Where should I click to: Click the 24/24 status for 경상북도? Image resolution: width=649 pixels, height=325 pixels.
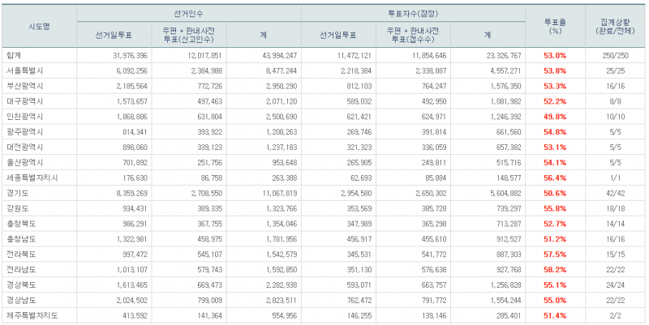(615, 285)
